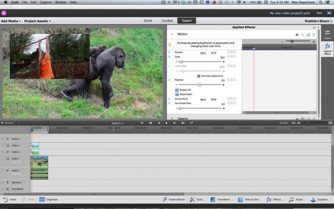Expand the Opacity effect section
334x209 pixels.
(172, 118)
